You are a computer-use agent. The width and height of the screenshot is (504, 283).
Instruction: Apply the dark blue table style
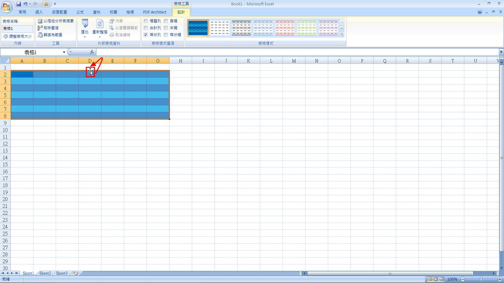coord(198,28)
